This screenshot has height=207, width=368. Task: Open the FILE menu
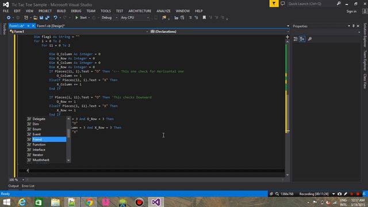[x=6, y=11]
